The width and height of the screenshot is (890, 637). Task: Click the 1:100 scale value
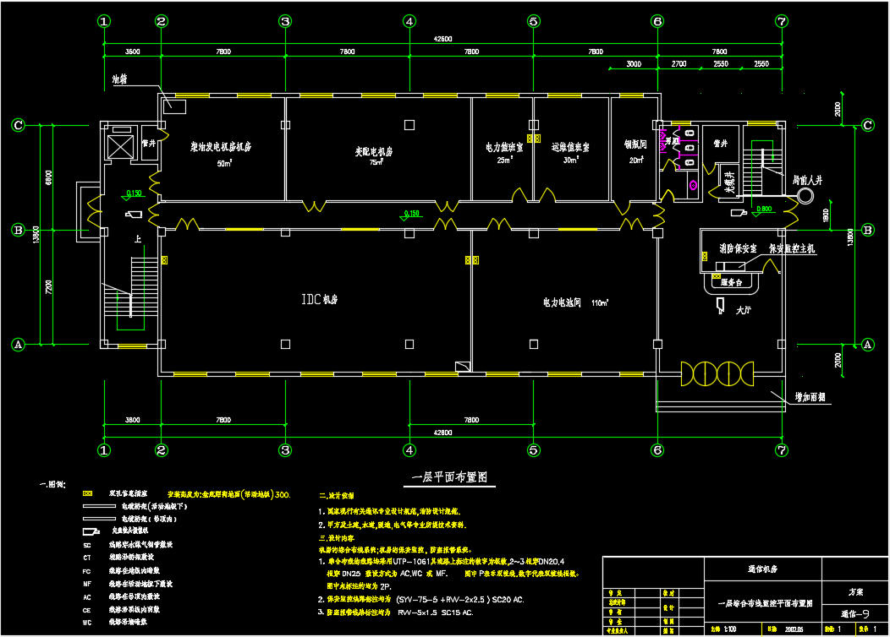(730, 629)
